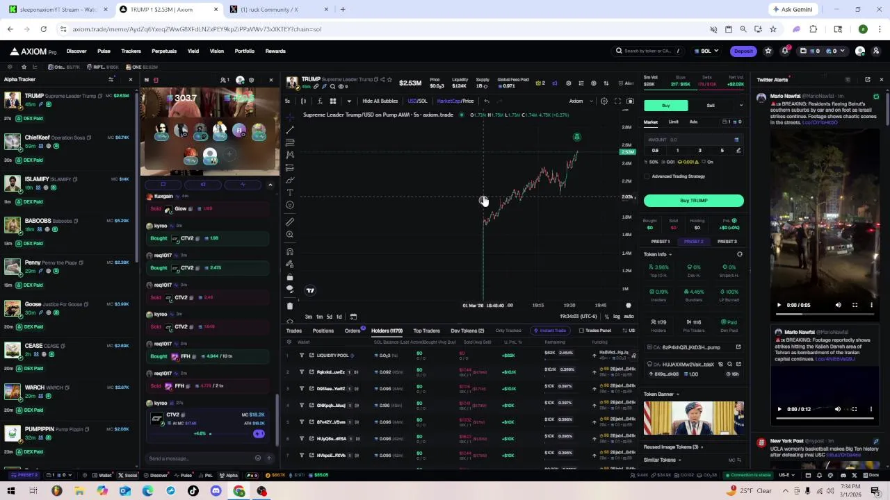Mute the second tweet video
The height and width of the screenshot is (500, 890).
point(837,410)
